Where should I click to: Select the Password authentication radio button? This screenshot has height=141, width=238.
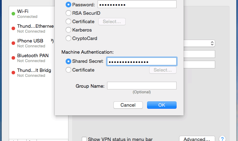click(x=68, y=5)
